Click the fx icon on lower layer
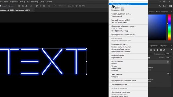 168,73
